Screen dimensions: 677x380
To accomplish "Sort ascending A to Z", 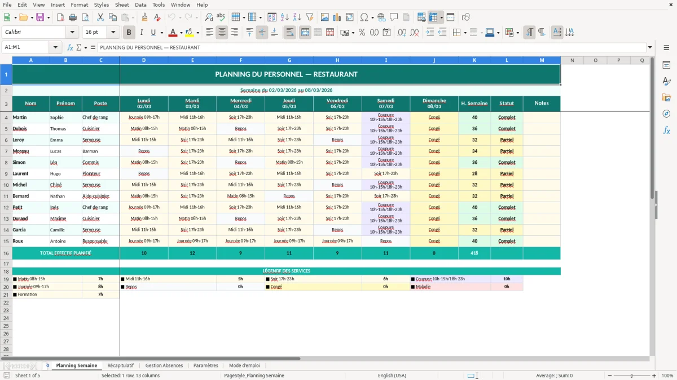I will pyautogui.click(x=285, y=17).
